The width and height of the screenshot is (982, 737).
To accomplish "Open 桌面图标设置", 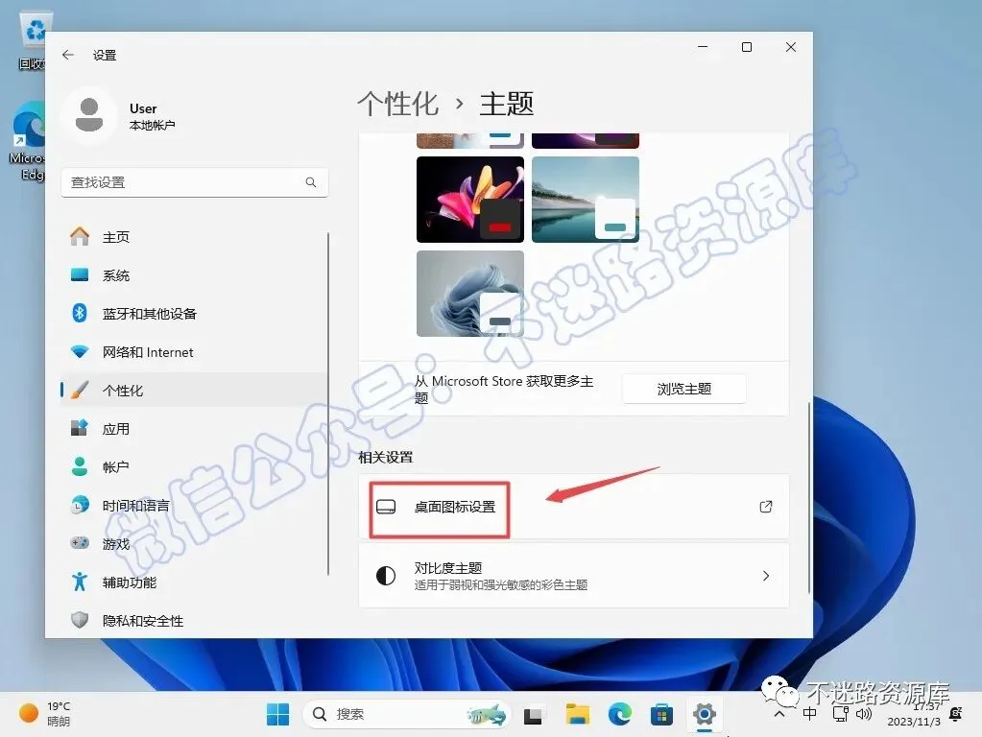I will (x=574, y=507).
